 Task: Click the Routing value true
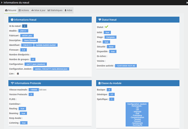[x=22, y=109]
